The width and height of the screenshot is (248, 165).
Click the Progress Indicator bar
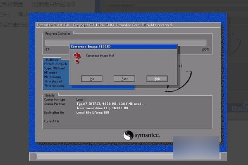coord(125,42)
